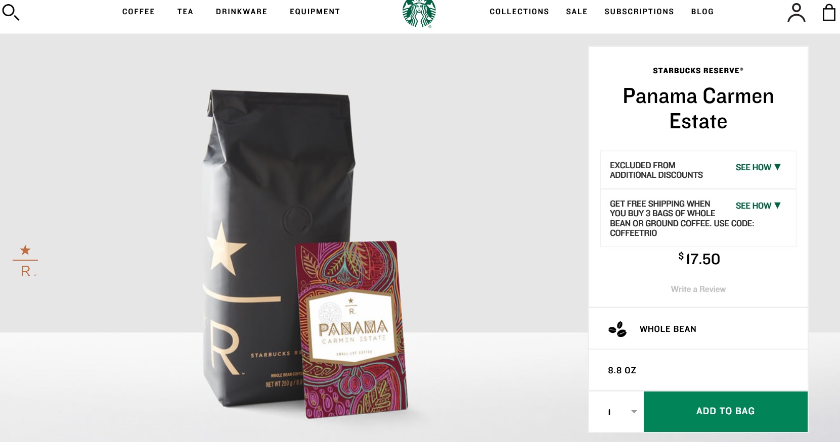Open the Coffee menu
The image size is (840, 442).
click(x=139, y=12)
